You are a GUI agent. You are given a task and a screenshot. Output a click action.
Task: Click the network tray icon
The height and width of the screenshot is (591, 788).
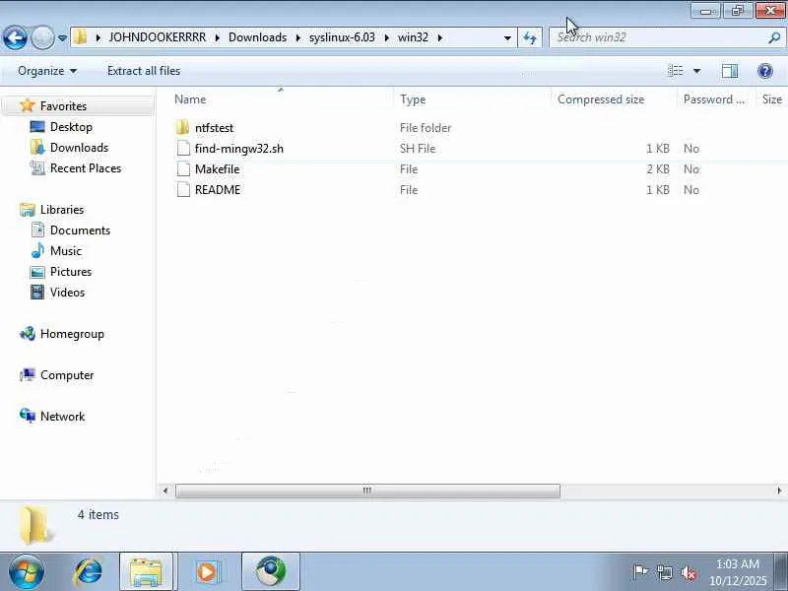coord(664,572)
